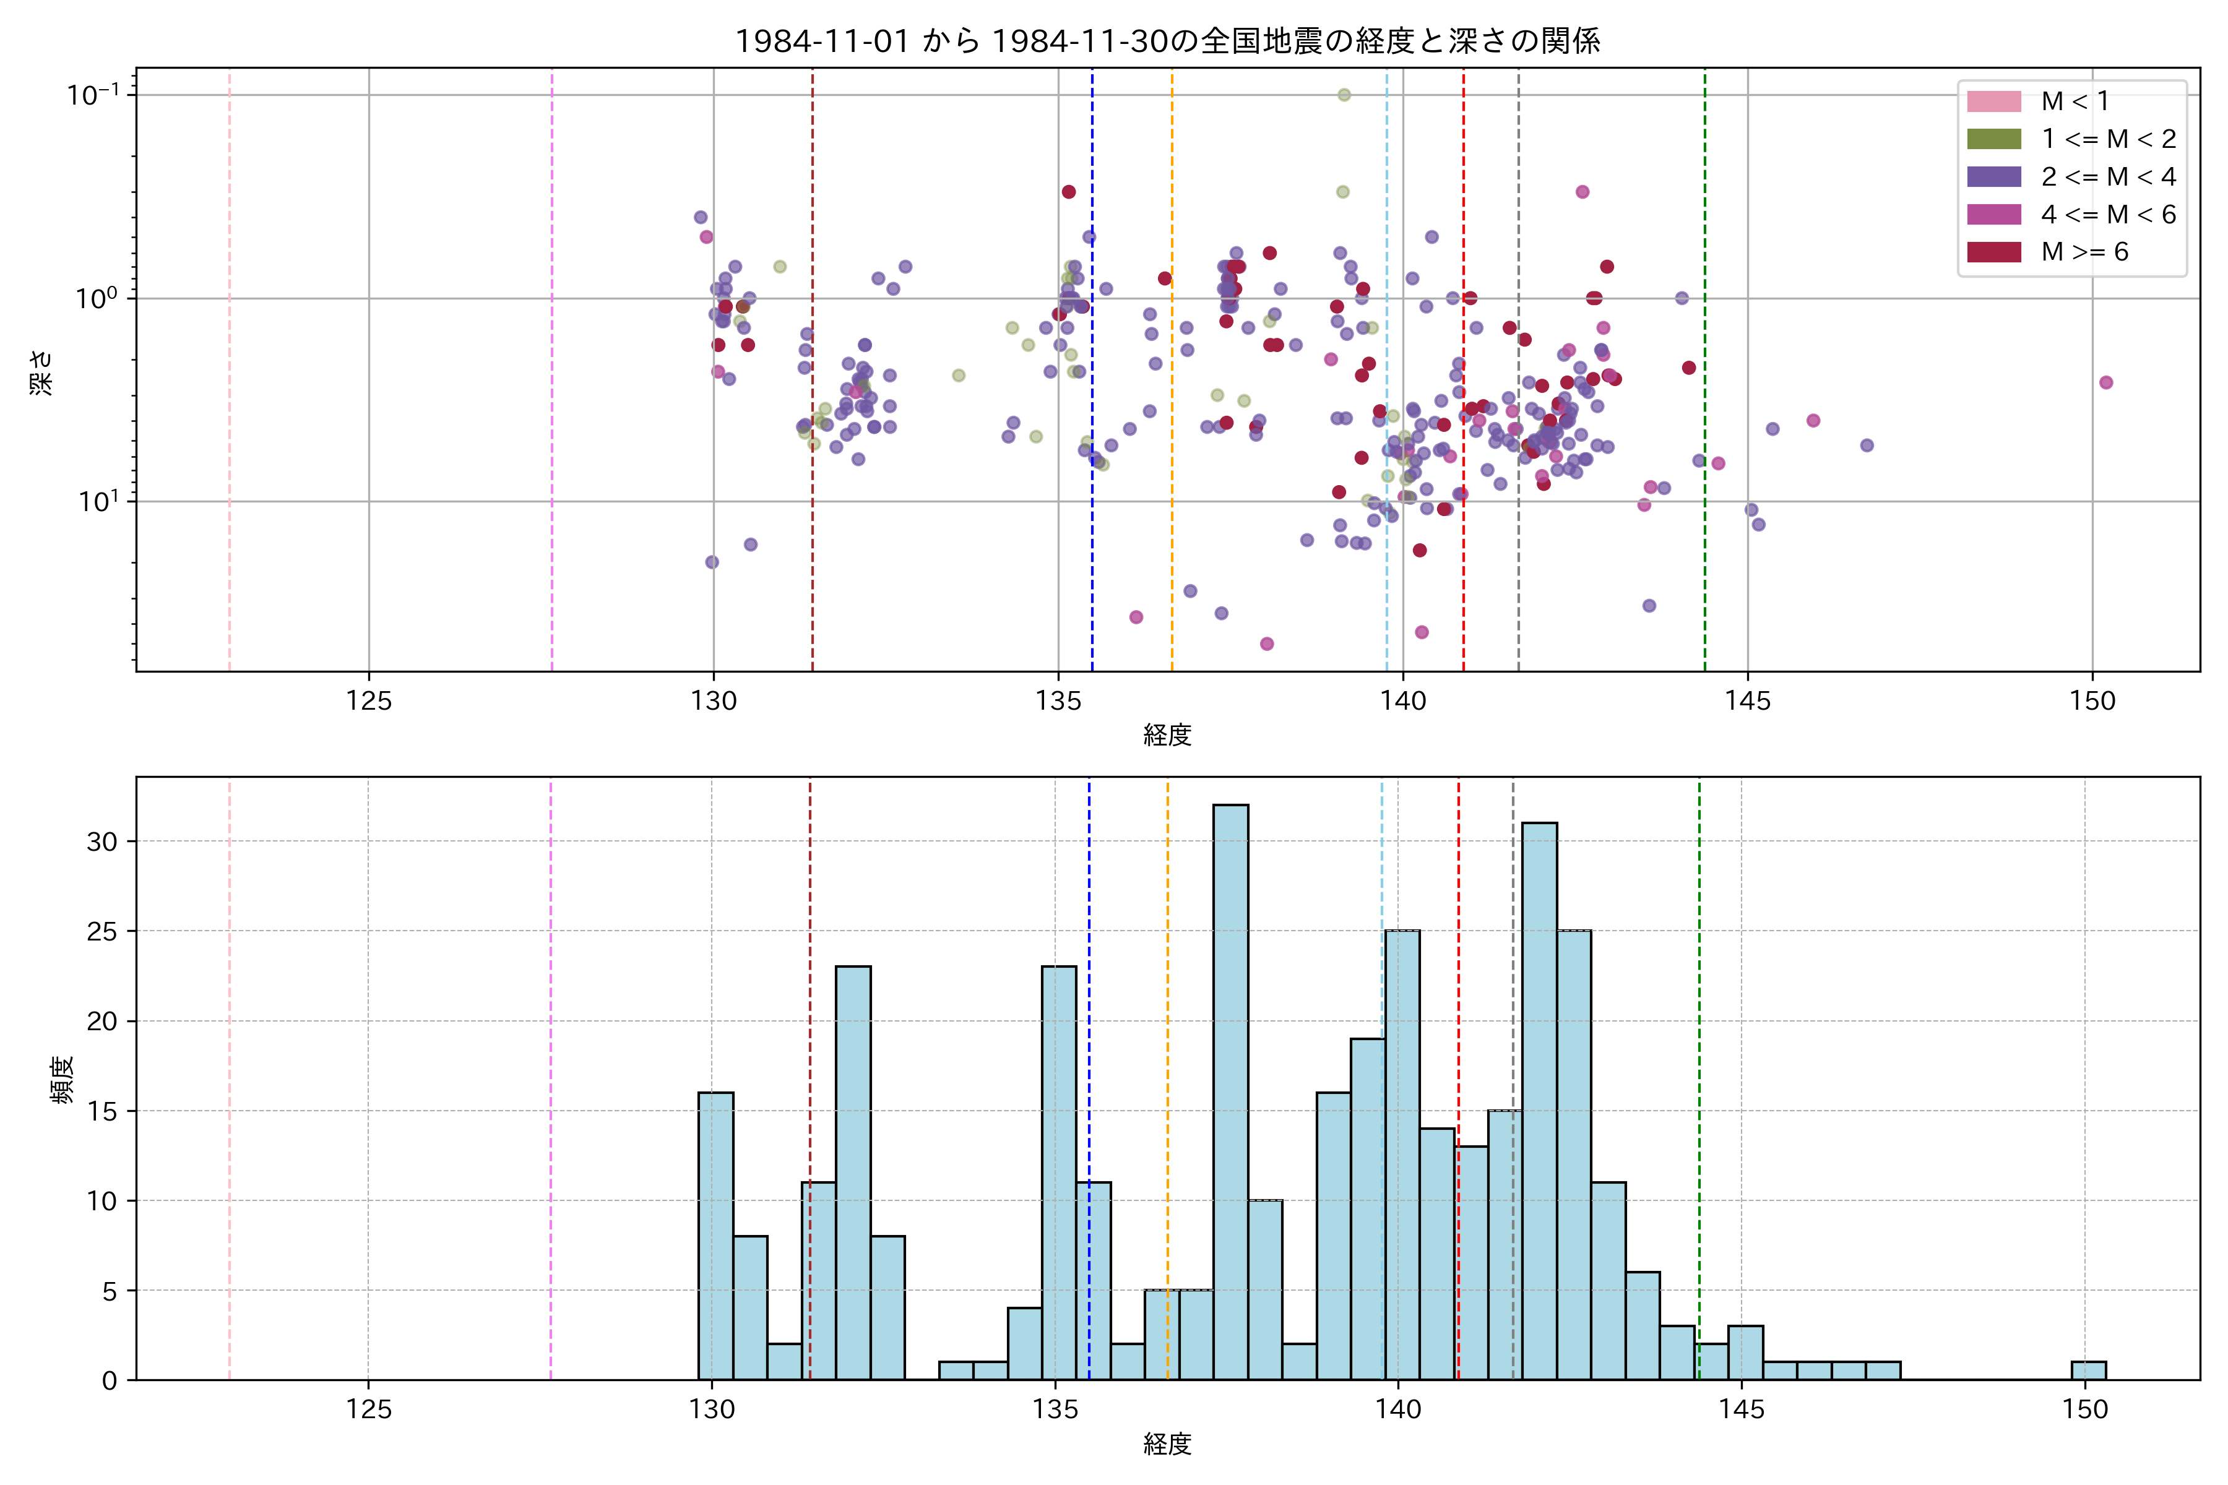The width and height of the screenshot is (2228, 1485).
Task: Click the tallest histogram bar near 137.5
Action: coord(1230,1089)
